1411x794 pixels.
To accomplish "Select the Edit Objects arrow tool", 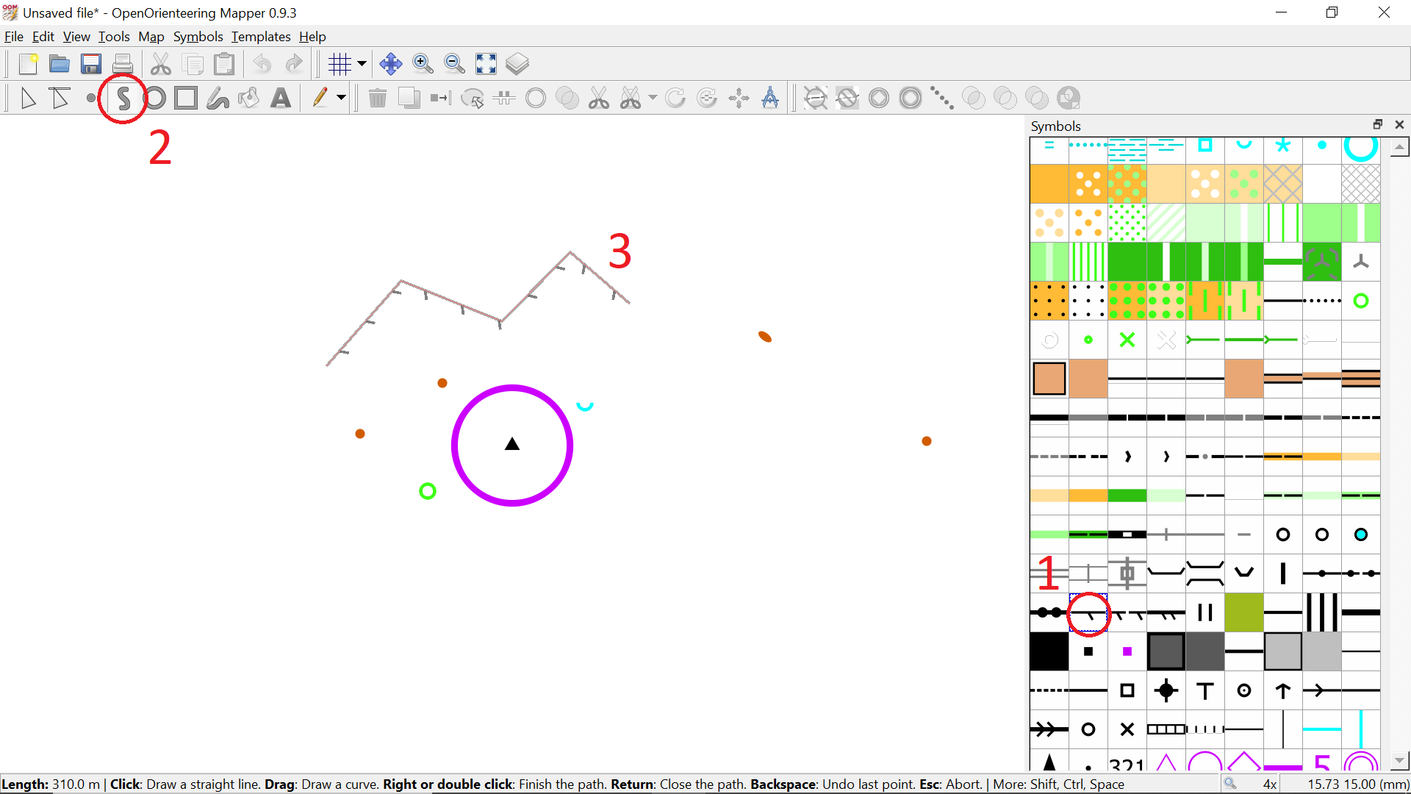I will click(x=28, y=98).
